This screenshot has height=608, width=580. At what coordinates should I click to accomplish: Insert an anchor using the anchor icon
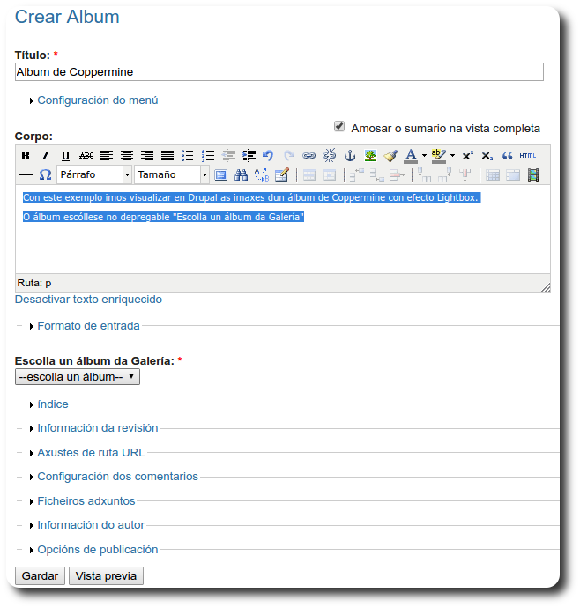(349, 156)
